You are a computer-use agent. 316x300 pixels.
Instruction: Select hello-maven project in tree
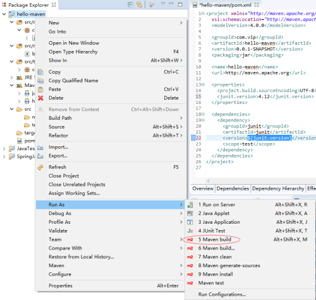31,14
